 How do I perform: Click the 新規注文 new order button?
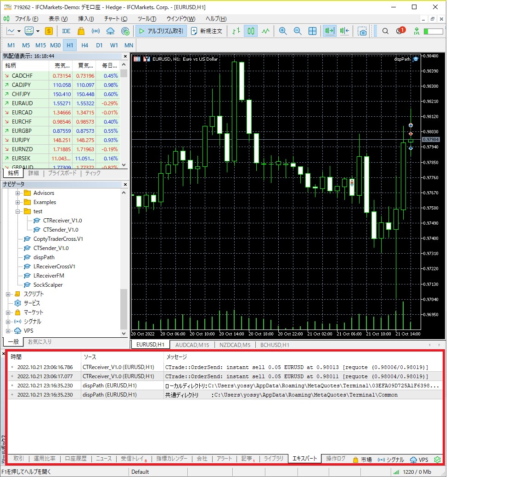coord(207,31)
